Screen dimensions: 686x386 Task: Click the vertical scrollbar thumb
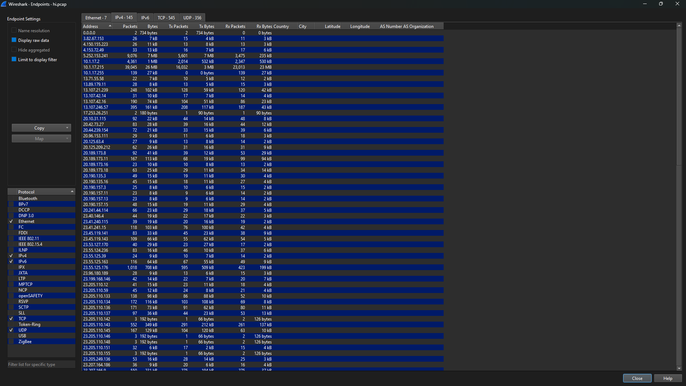[679, 97]
